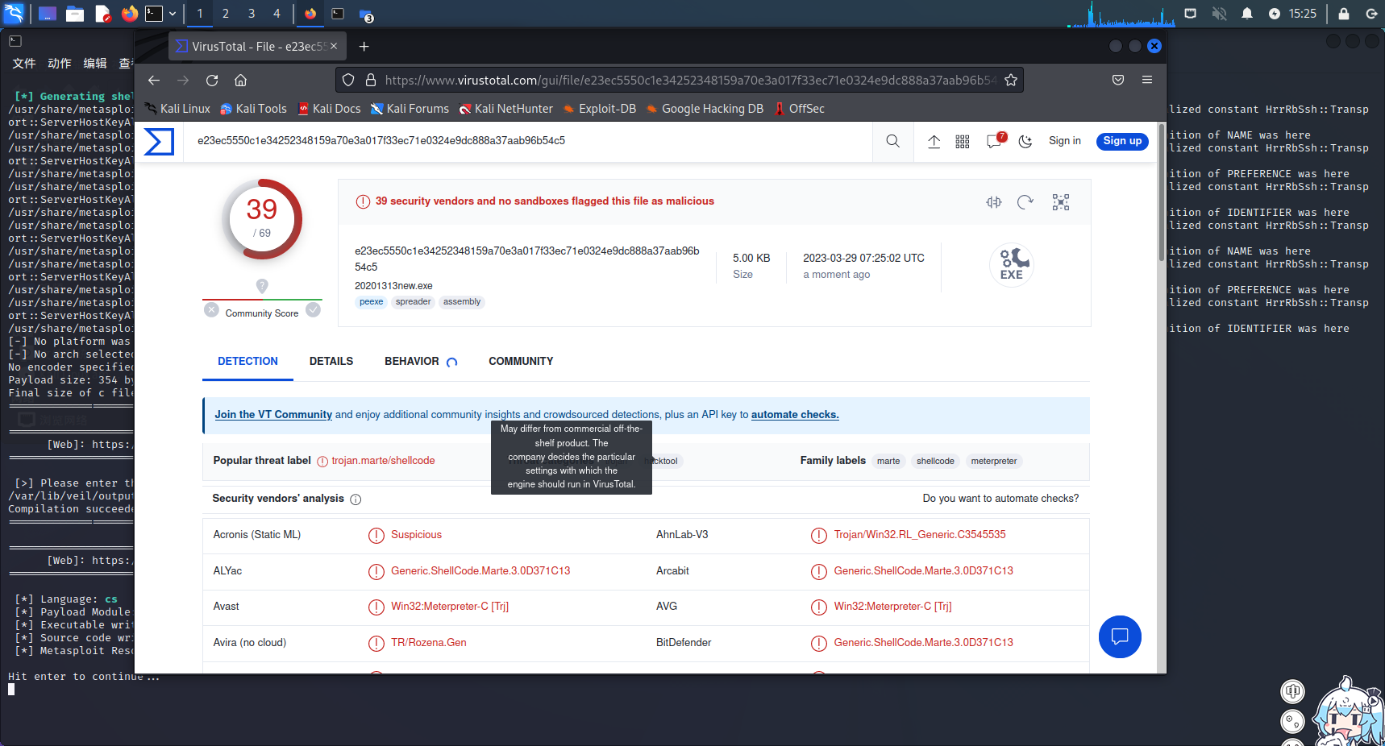Click the Sign up button
Image resolution: width=1385 pixels, height=746 pixels.
click(x=1122, y=141)
